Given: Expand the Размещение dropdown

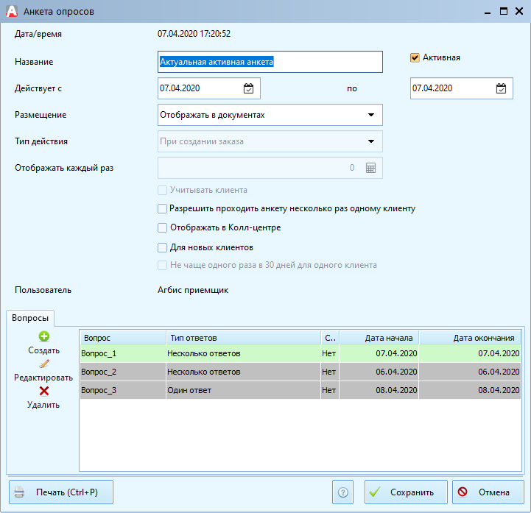Looking at the screenshot, I should (371, 115).
